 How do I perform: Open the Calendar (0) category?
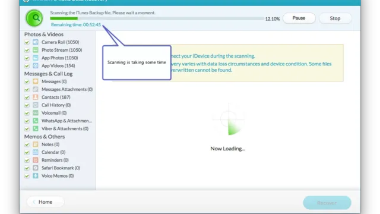click(53, 152)
